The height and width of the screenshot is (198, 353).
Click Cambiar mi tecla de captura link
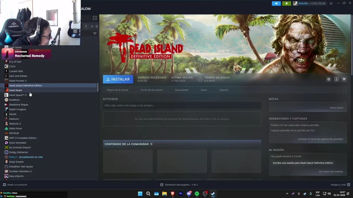click(320, 139)
